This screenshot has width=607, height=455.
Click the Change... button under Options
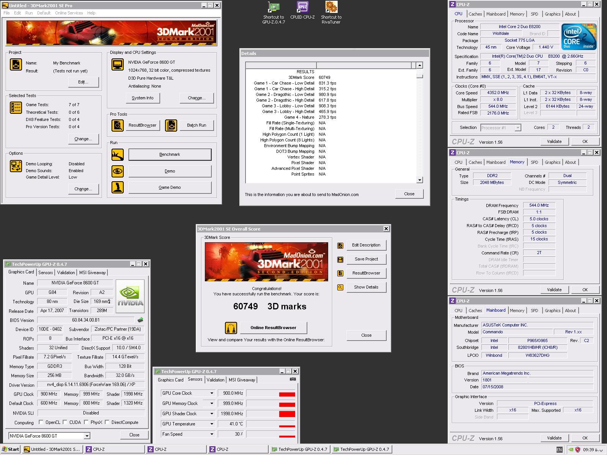coord(83,189)
